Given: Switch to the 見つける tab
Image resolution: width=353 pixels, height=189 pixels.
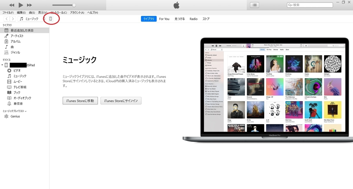Looking at the screenshot, I should (180, 19).
